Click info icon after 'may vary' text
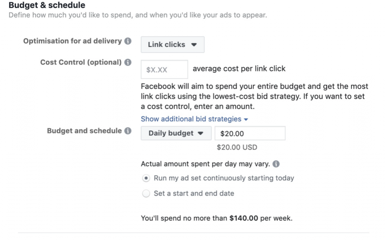Screen dimensions: 385x240 coord(276,164)
